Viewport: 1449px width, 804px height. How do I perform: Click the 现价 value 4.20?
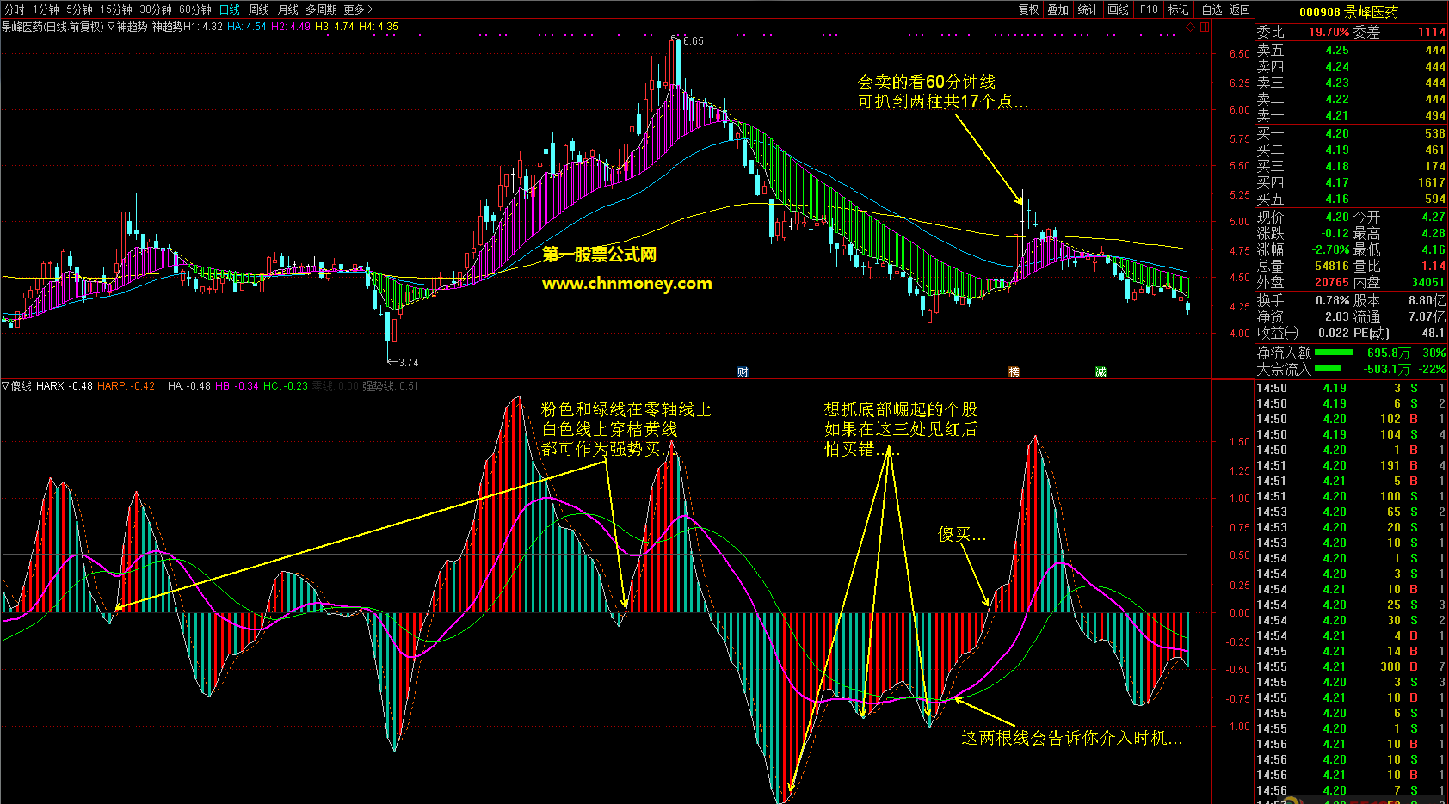[x=1337, y=217]
